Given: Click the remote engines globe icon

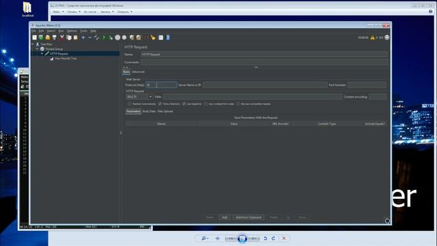Looking at the screenshot, I should (387, 38).
